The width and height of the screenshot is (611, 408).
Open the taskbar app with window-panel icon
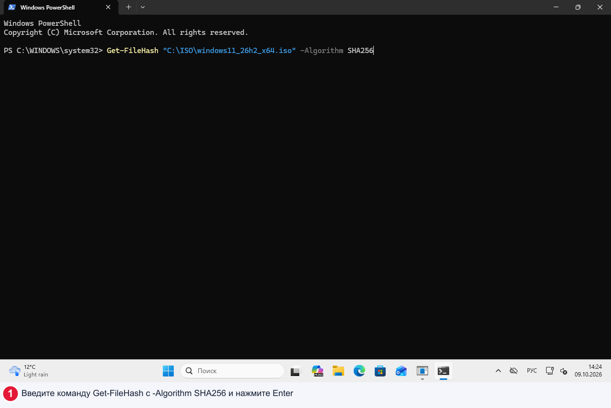coord(422,371)
